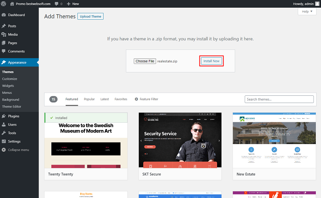Click the Media icon in sidebar
321x198 pixels.
click(4, 34)
